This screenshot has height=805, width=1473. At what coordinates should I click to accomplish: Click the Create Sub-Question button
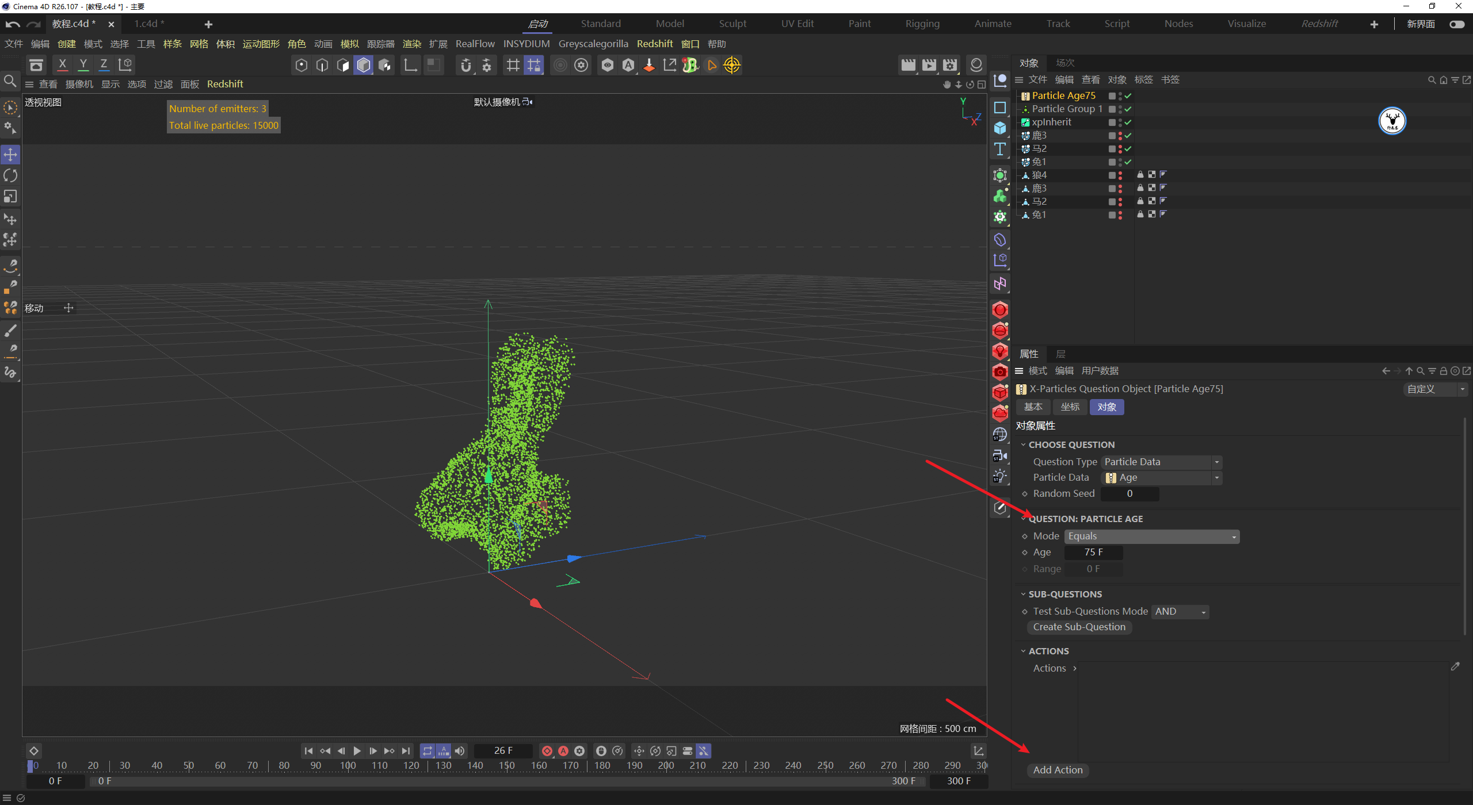pos(1079,627)
